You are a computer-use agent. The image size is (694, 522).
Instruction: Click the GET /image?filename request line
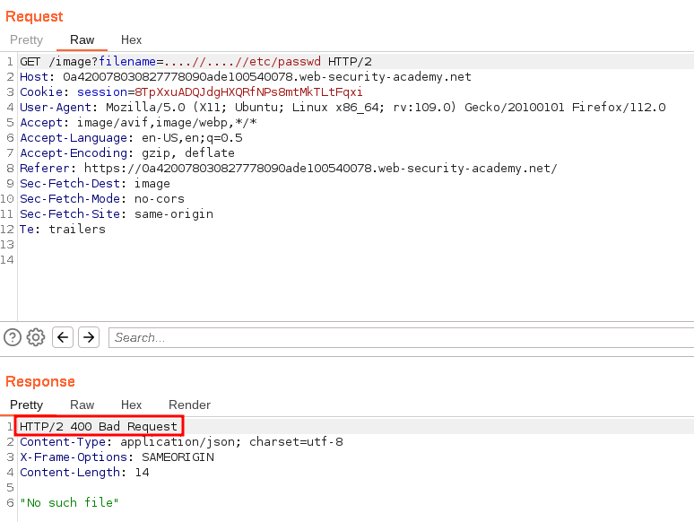(195, 62)
